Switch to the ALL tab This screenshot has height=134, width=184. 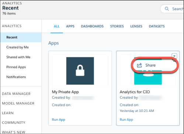click(57, 26)
